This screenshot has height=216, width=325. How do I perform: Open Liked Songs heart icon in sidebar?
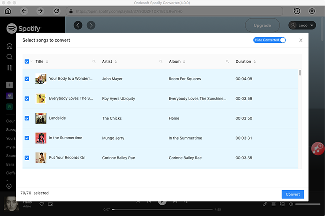pyautogui.click(x=9, y=96)
